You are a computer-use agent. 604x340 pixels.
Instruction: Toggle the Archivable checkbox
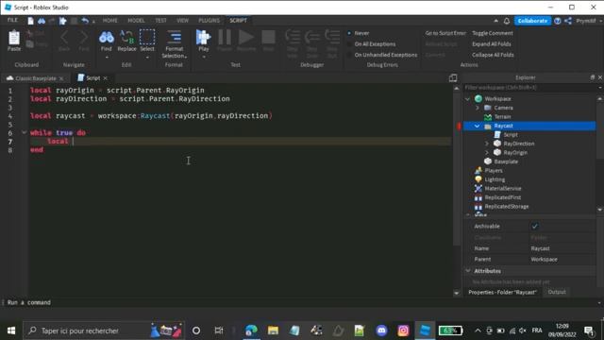535,227
